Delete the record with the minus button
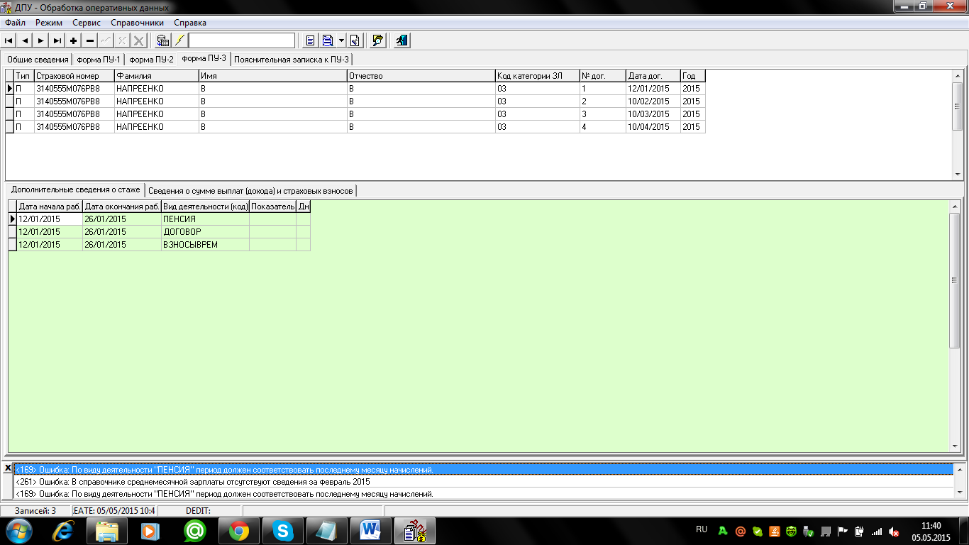The height and width of the screenshot is (545, 969). 90,40
